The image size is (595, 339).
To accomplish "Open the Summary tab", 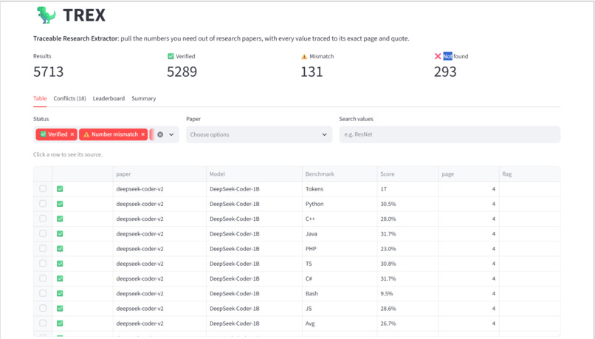I will [x=144, y=98].
